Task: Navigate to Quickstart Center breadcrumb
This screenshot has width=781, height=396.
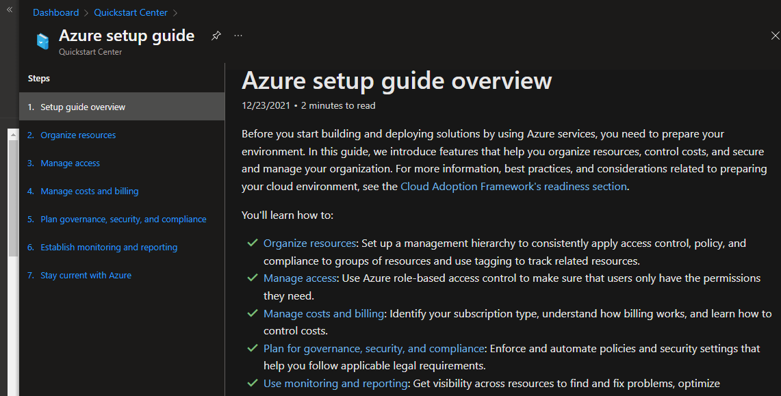Action: coord(130,12)
